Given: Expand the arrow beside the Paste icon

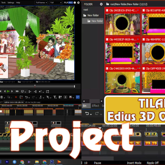Looking at the screenshot, I should (x=4, y=98).
